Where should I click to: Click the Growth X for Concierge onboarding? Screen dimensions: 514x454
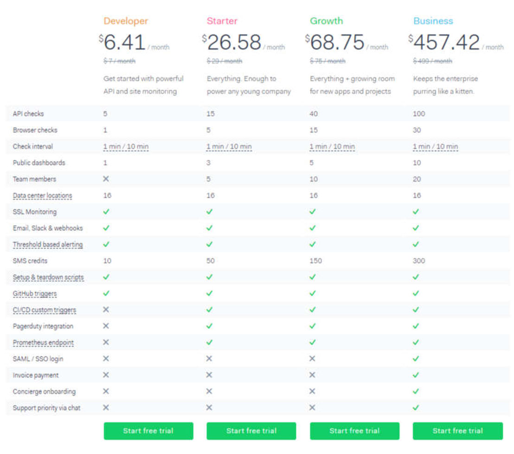point(312,391)
